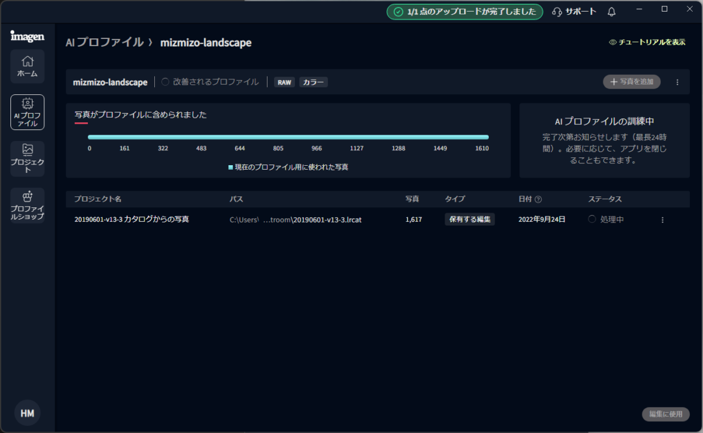Click the Imagen logo in sidebar
Image resolution: width=703 pixels, height=433 pixels.
click(x=27, y=36)
